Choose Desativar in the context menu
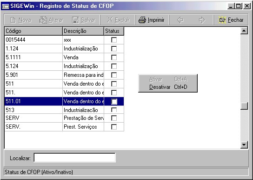This screenshot has height=180, width=253. (168, 87)
